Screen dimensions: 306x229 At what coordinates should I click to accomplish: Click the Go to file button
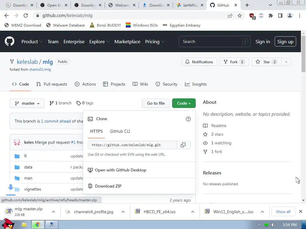[x=156, y=103]
